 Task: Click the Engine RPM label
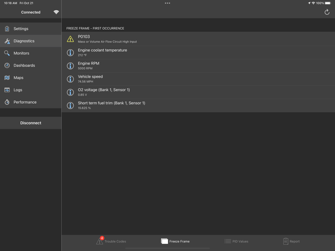(89, 64)
